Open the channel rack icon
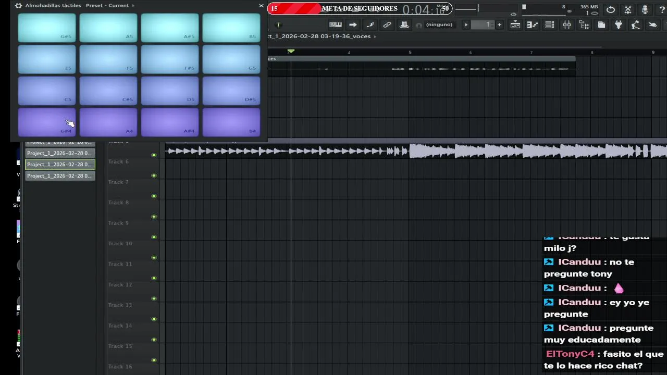This screenshot has width=667, height=375. pos(549,24)
